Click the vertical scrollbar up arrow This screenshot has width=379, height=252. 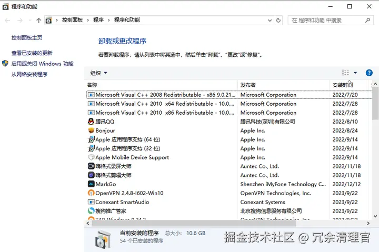point(375,84)
